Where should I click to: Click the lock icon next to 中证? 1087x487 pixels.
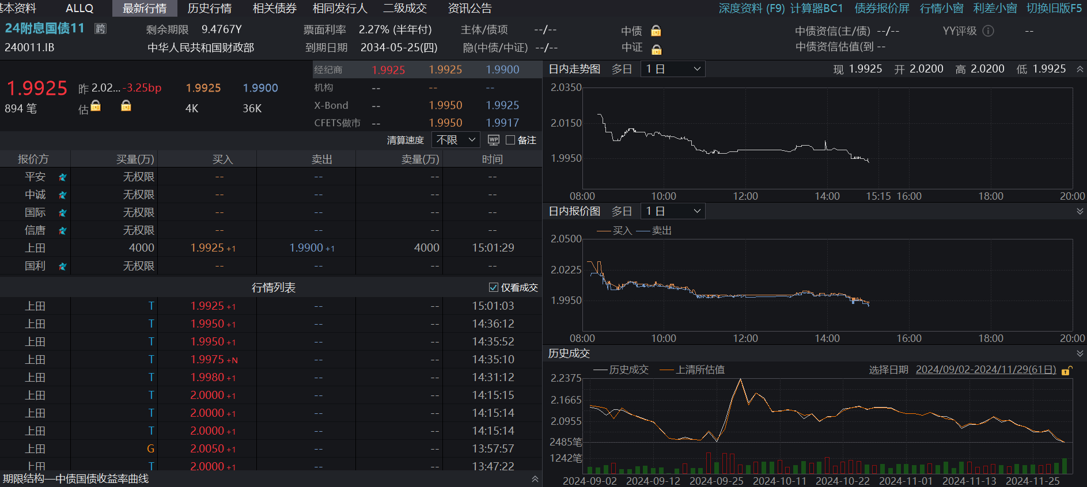656,49
